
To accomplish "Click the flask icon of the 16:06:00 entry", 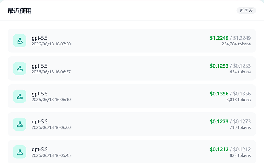I will tap(20, 124).
